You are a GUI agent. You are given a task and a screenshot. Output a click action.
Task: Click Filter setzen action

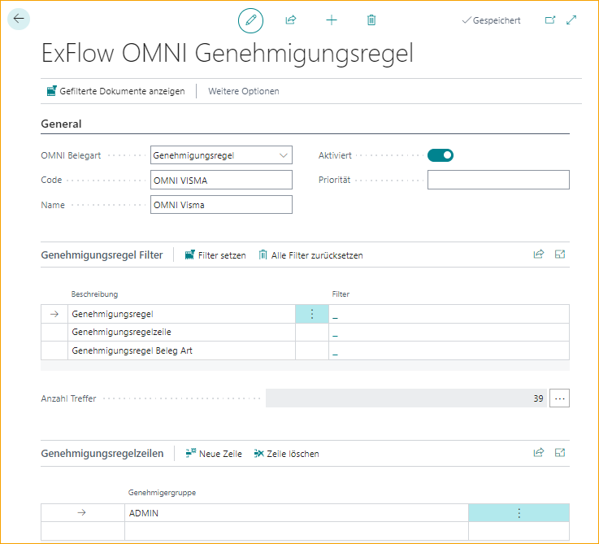tap(215, 255)
